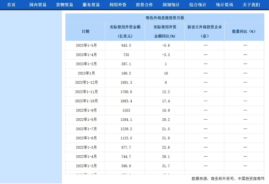Click 利用外资 in the top navigation
Image resolution: width=269 pixels, height=184 pixels.
(118, 5)
